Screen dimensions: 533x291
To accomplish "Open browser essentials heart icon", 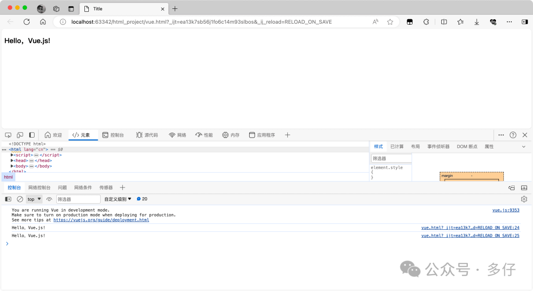I will click(x=493, y=22).
